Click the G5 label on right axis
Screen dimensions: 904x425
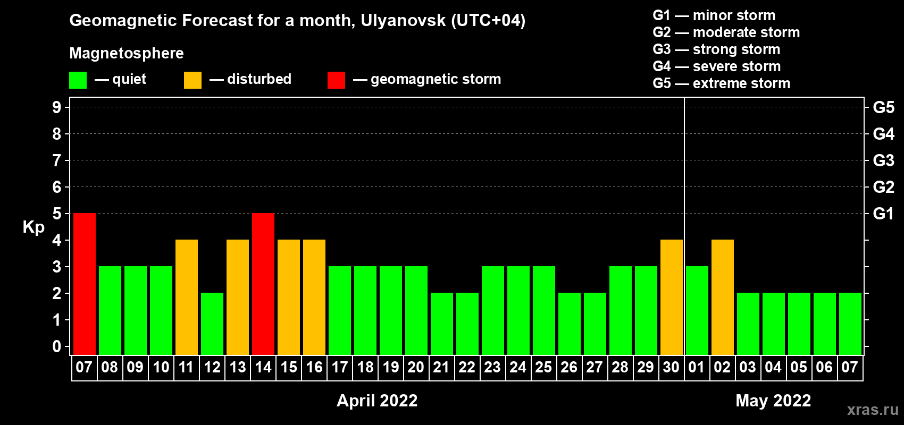click(x=884, y=107)
